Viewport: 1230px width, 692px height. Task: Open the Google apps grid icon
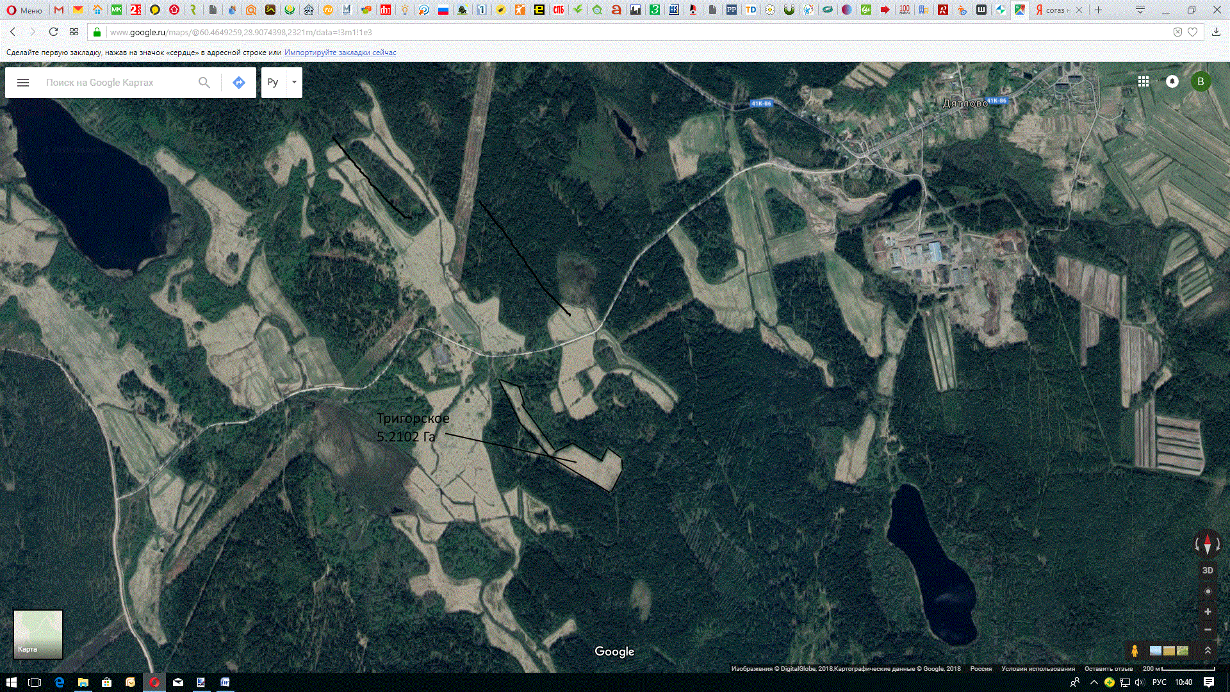tap(1144, 81)
